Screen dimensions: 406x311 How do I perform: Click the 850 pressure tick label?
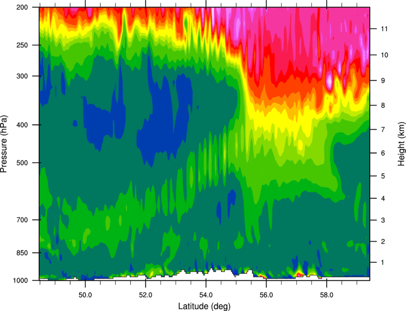pos(22,253)
